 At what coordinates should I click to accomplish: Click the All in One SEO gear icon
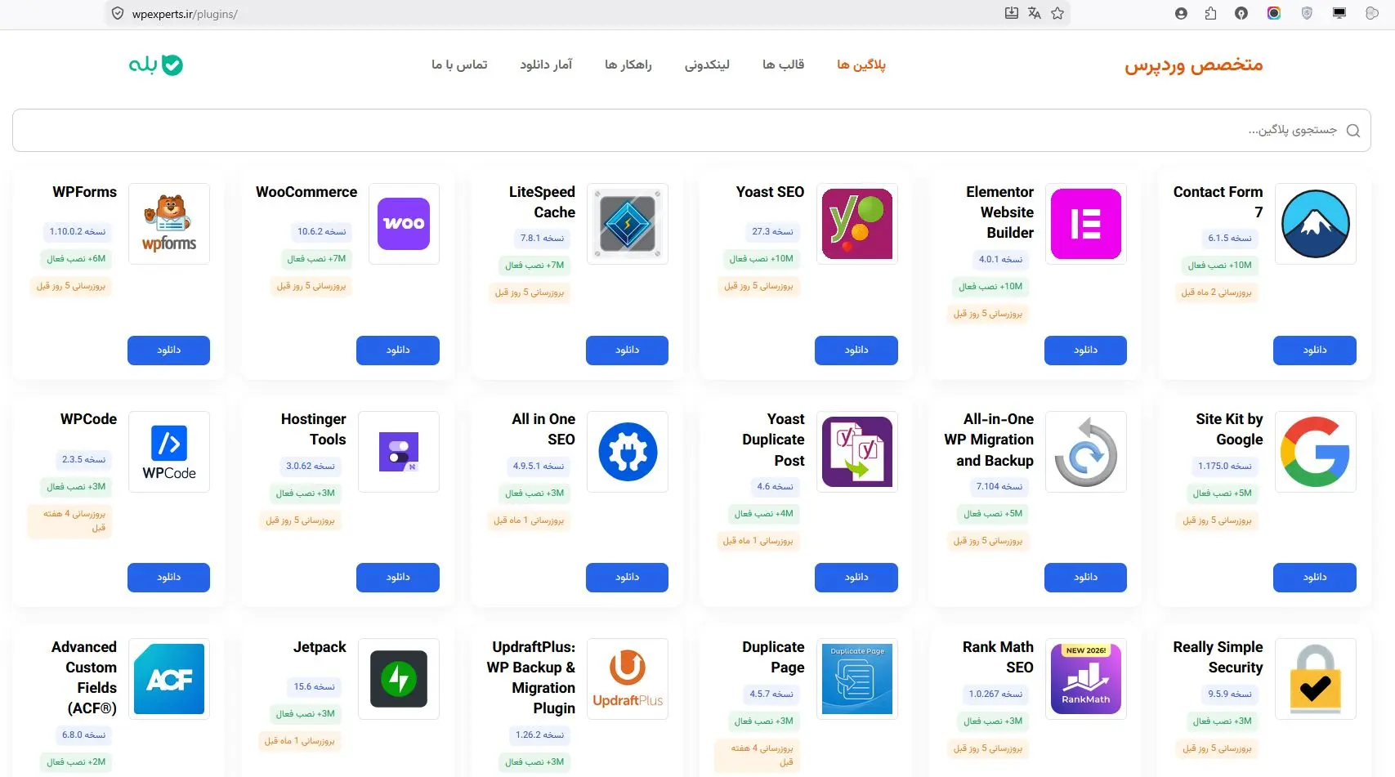628,452
